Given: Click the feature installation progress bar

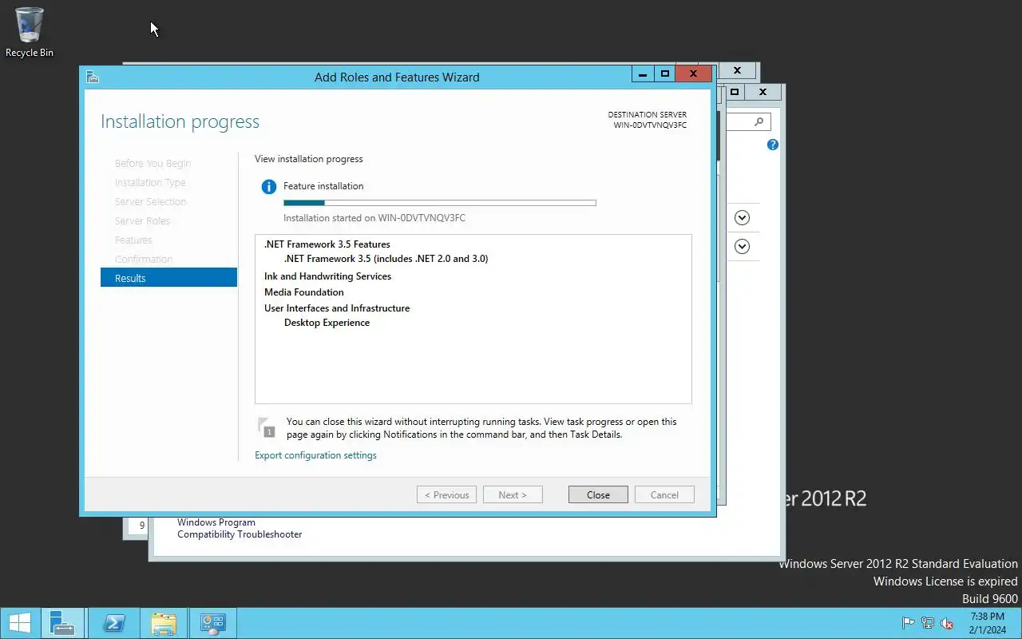Looking at the screenshot, I should [440, 203].
